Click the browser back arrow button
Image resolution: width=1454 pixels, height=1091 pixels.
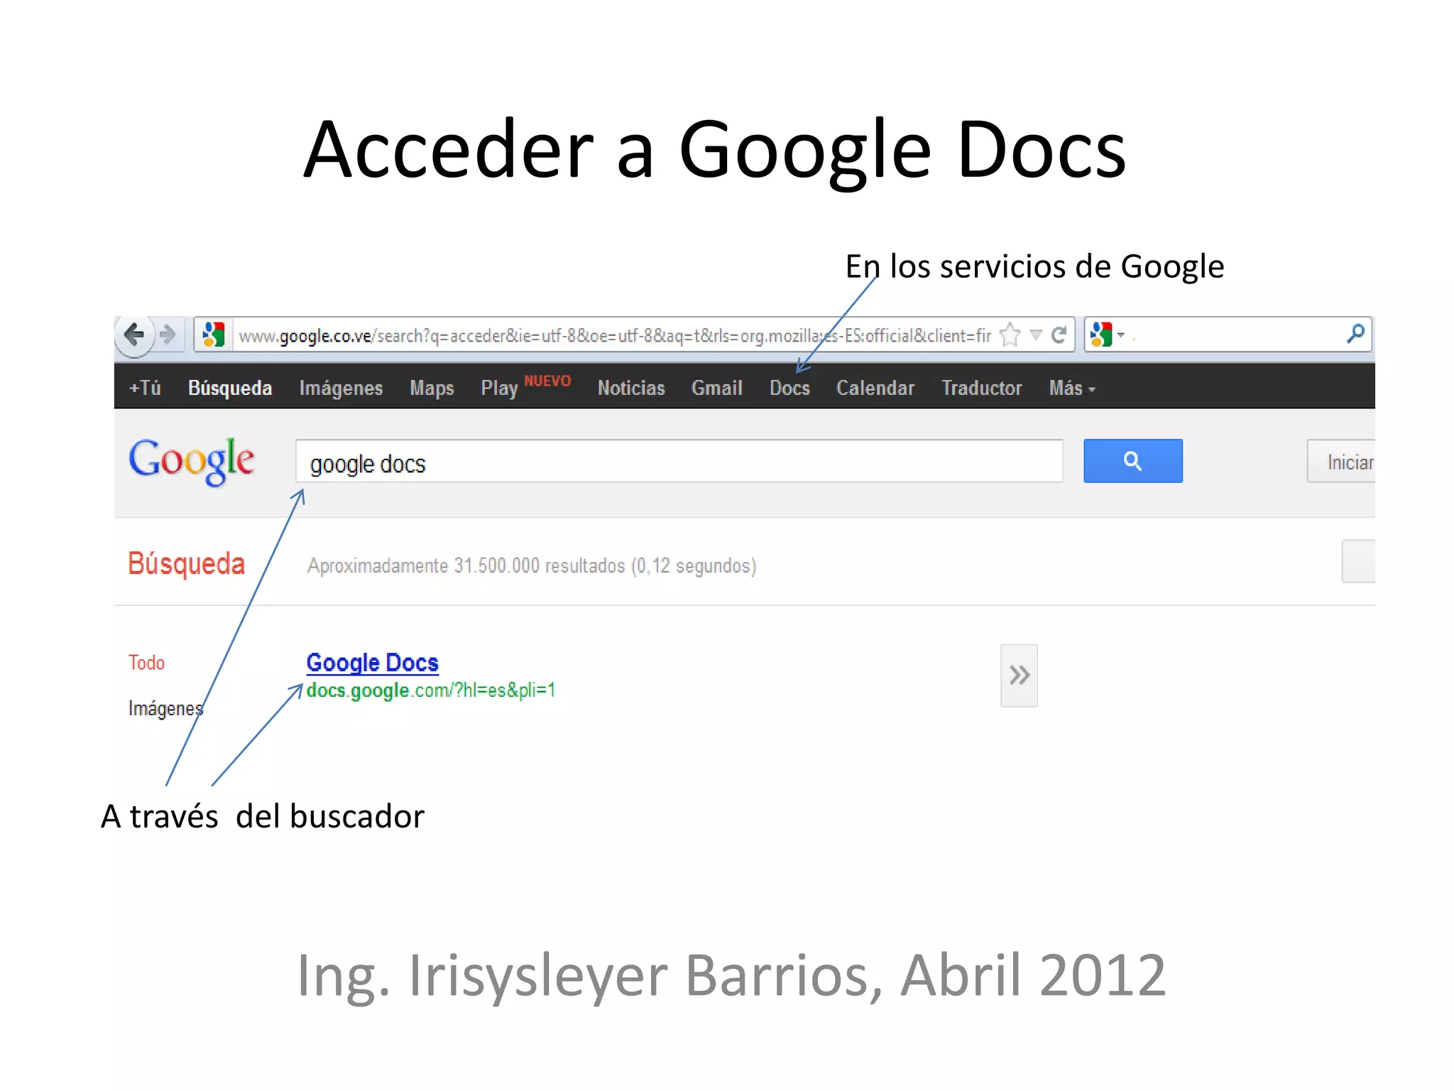tap(134, 334)
